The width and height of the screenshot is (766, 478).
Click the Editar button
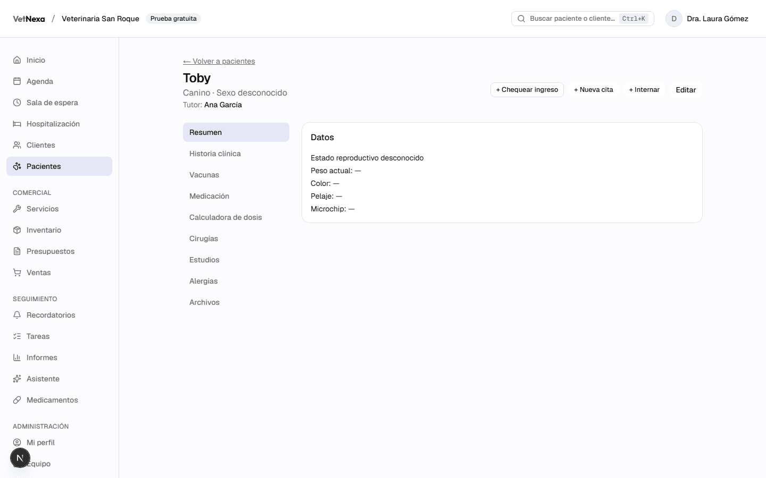[x=686, y=90]
